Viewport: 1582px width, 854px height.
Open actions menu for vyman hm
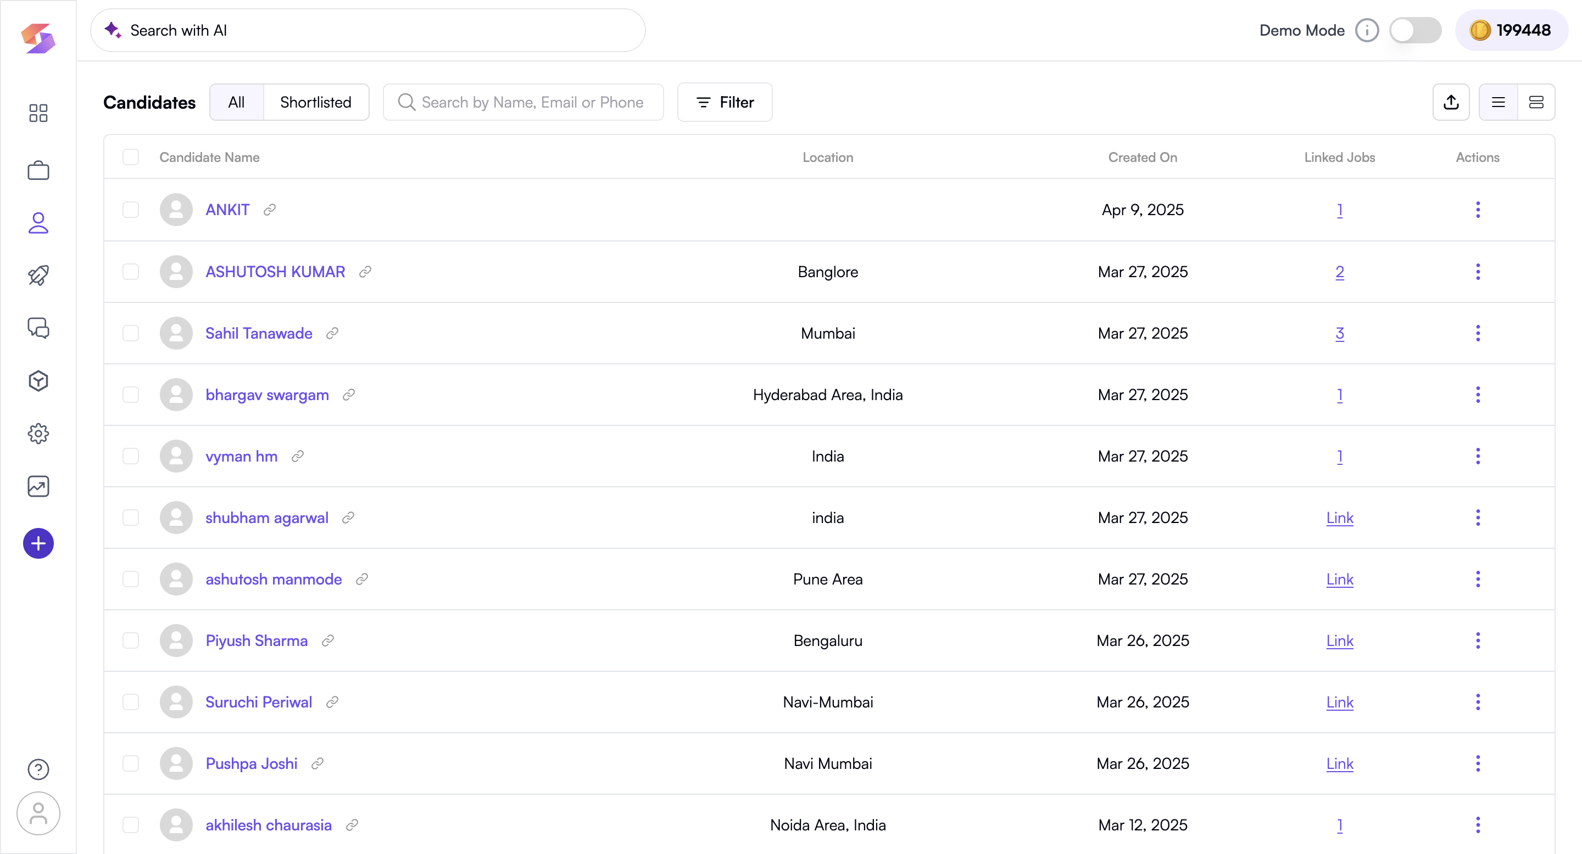[1478, 456]
